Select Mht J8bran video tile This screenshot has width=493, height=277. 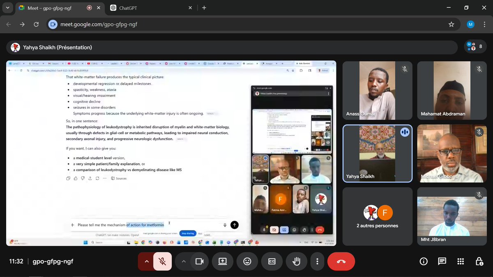(x=452, y=217)
